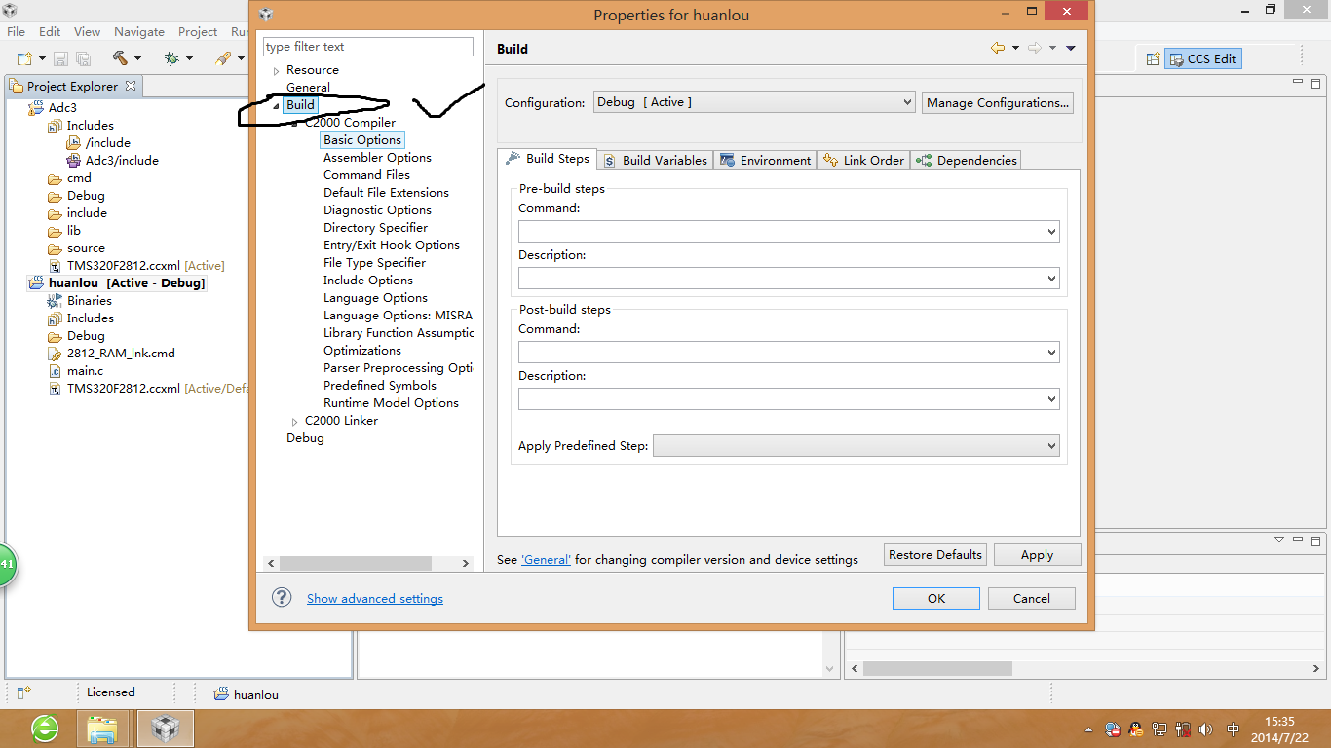The width and height of the screenshot is (1331, 748).
Task: Open the New toolbar dropdown arrow
Action: pyautogui.click(x=42, y=59)
